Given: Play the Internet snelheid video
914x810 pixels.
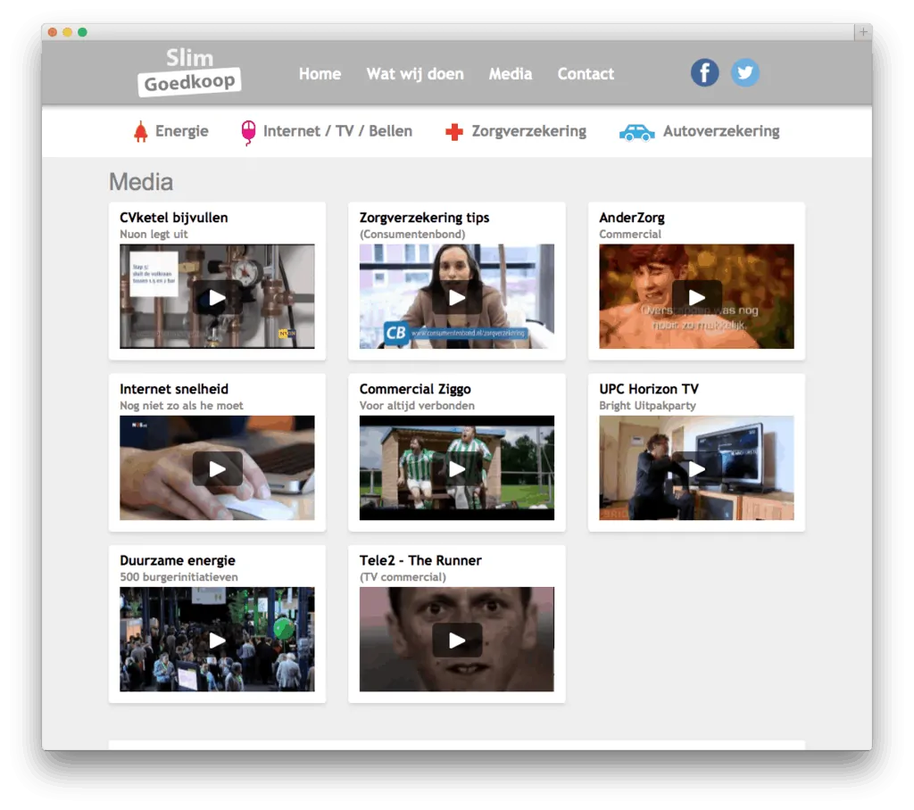Looking at the screenshot, I should [218, 468].
